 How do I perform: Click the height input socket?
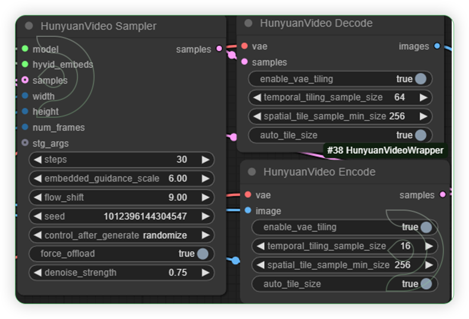tap(25, 111)
